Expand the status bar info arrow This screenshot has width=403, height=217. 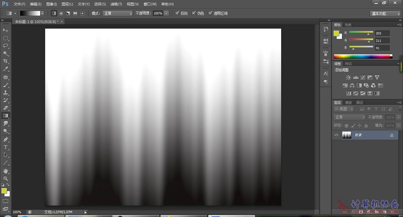click(x=86, y=212)
